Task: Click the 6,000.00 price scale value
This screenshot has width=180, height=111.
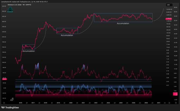Action: tap(169, 12)
